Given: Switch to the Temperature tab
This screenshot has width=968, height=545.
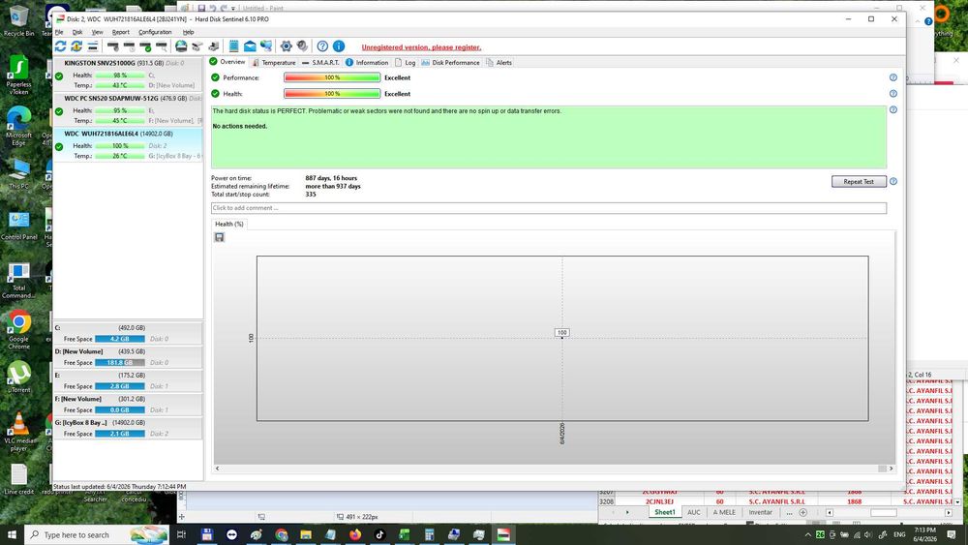Looking at the screenshot, I should 274,62.
